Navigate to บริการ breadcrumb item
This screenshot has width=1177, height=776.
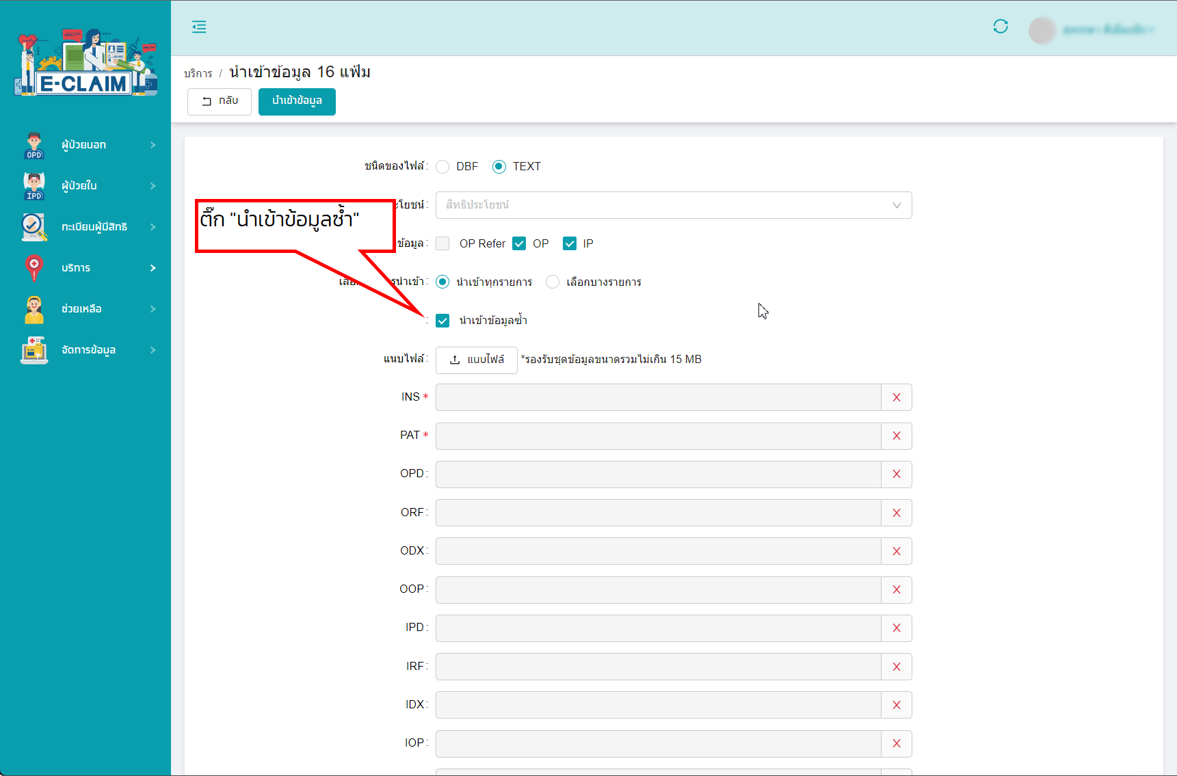coord(198,73)
